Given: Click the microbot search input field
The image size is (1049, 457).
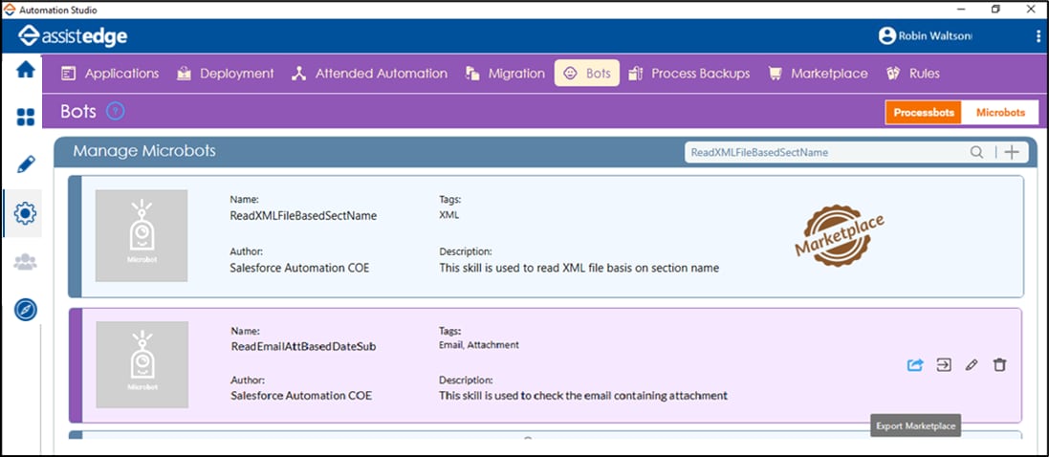Looking at the screenshot, I should (x=827, y=153).
